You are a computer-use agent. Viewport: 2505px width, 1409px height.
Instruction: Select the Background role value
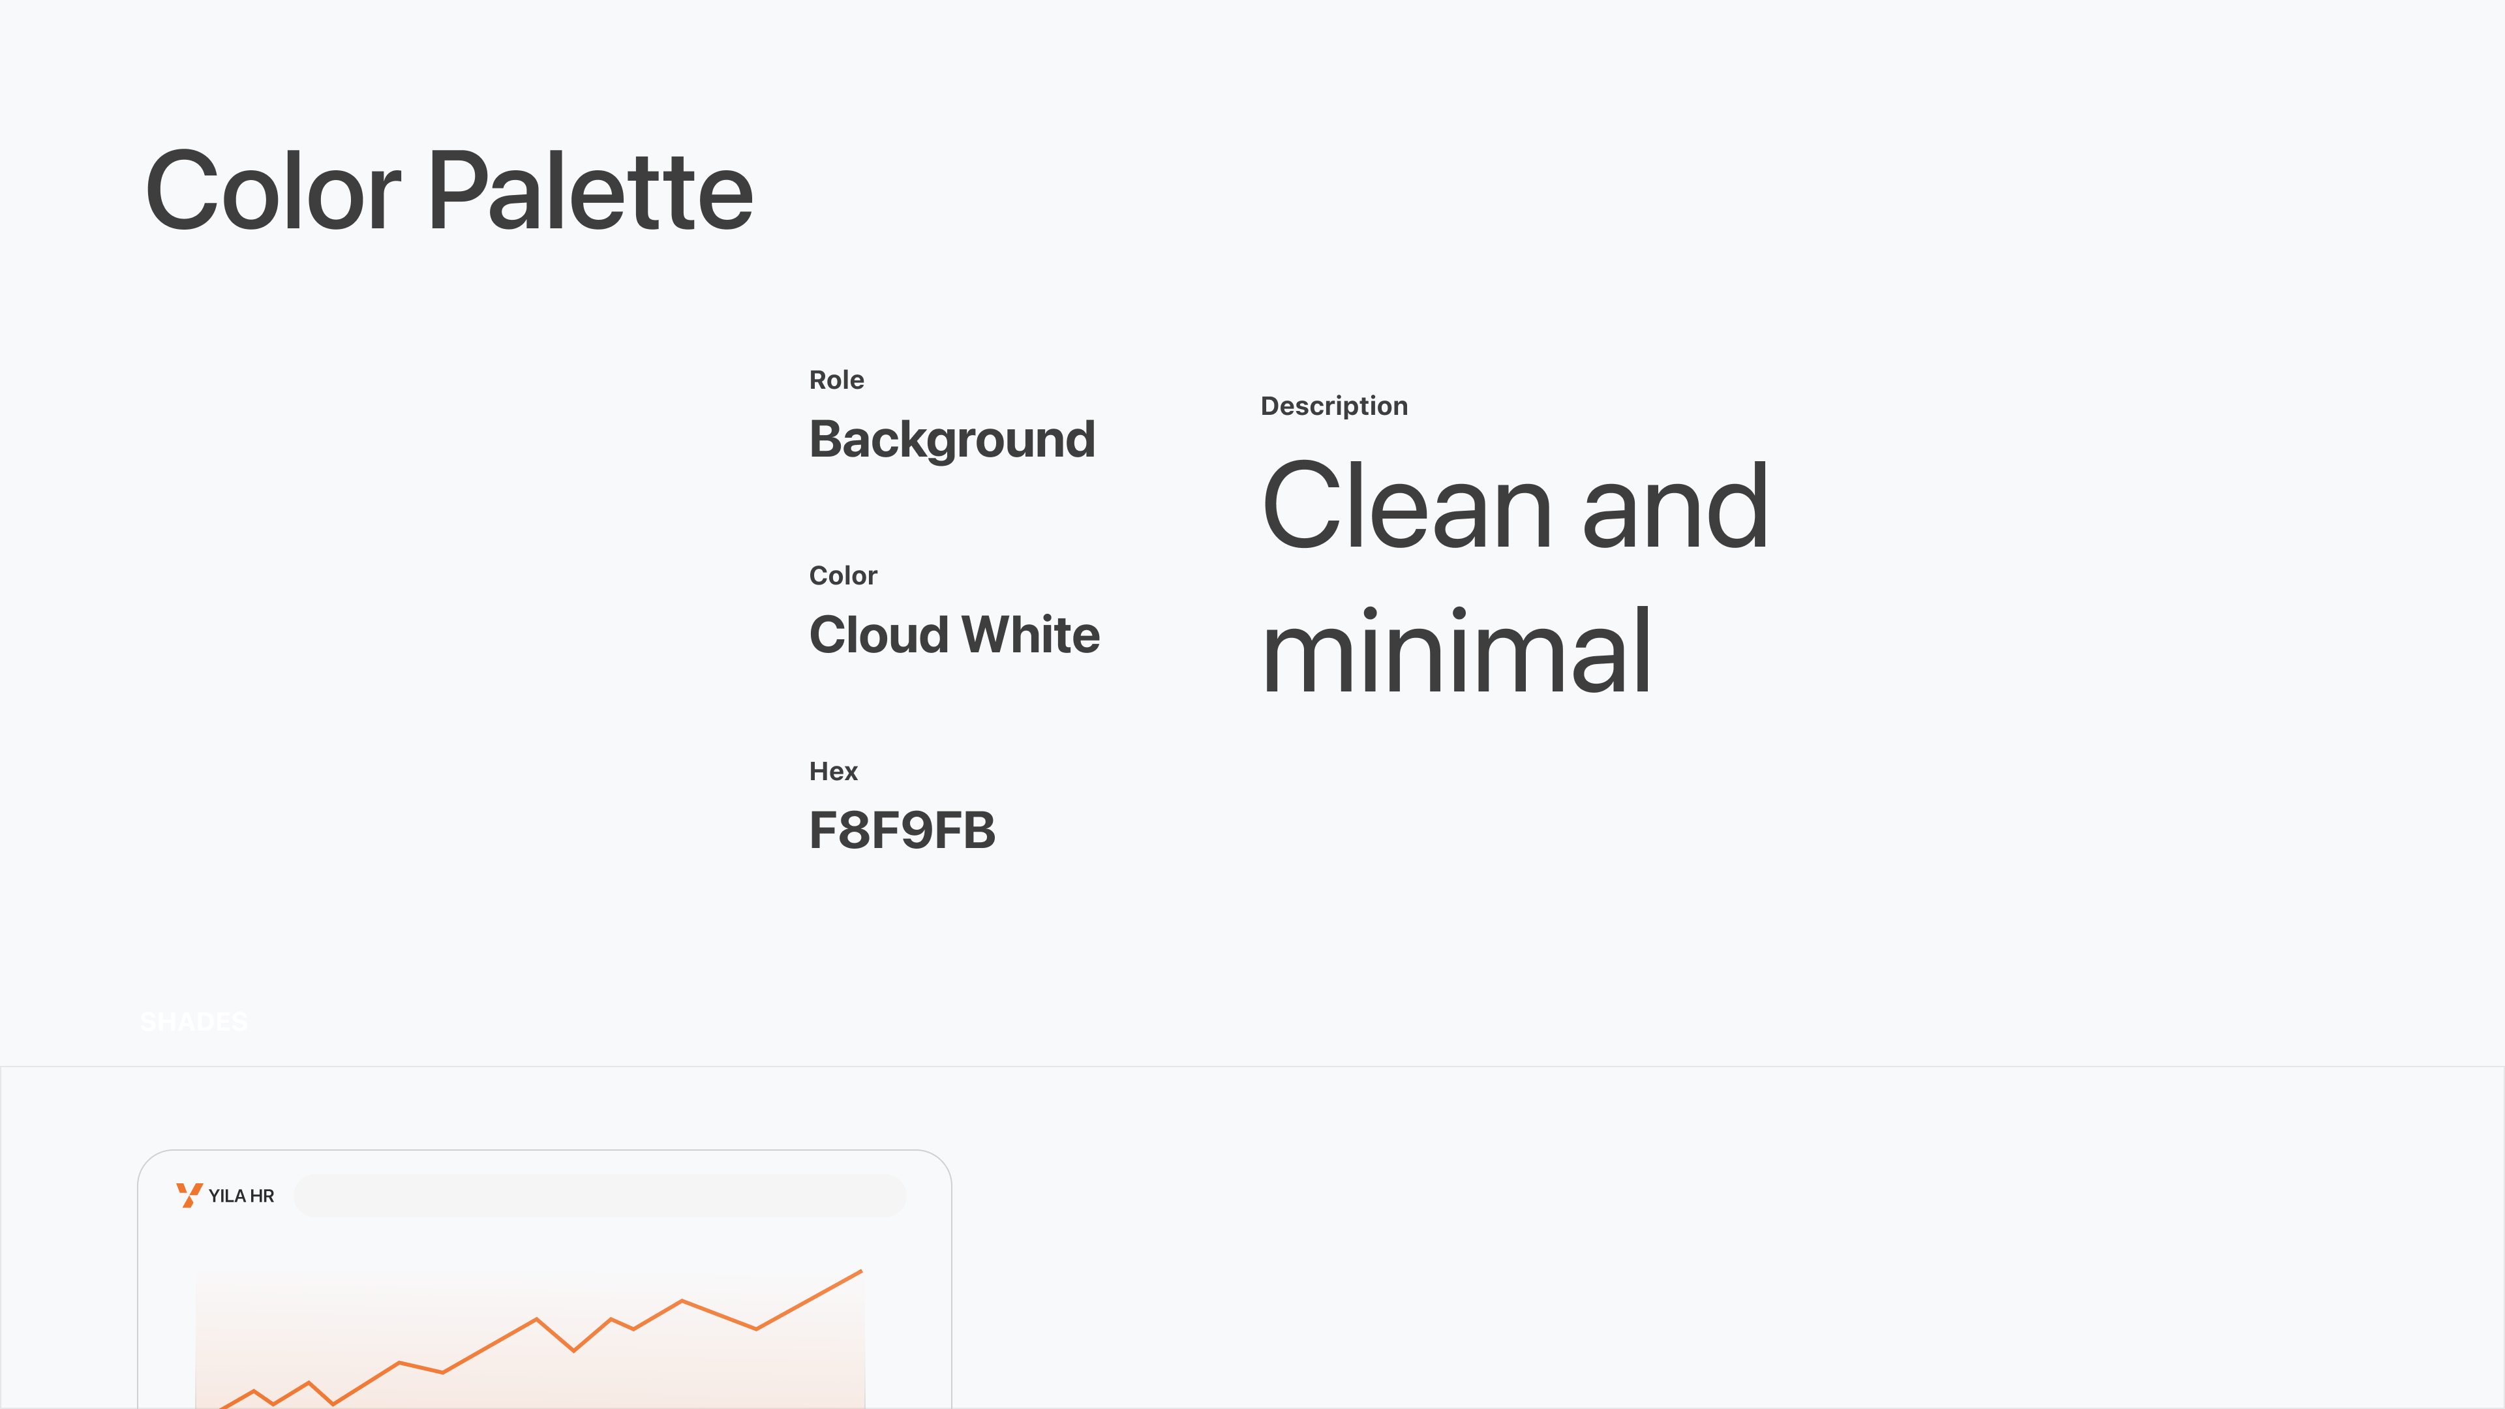[952, 440]
